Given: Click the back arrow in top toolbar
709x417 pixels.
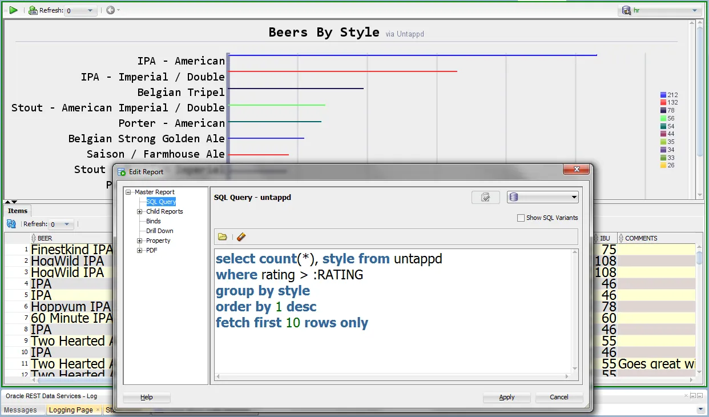Looking at the screenshot, I should (110, 10).
